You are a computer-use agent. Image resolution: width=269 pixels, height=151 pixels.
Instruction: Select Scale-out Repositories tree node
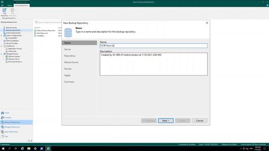point(14,35)
